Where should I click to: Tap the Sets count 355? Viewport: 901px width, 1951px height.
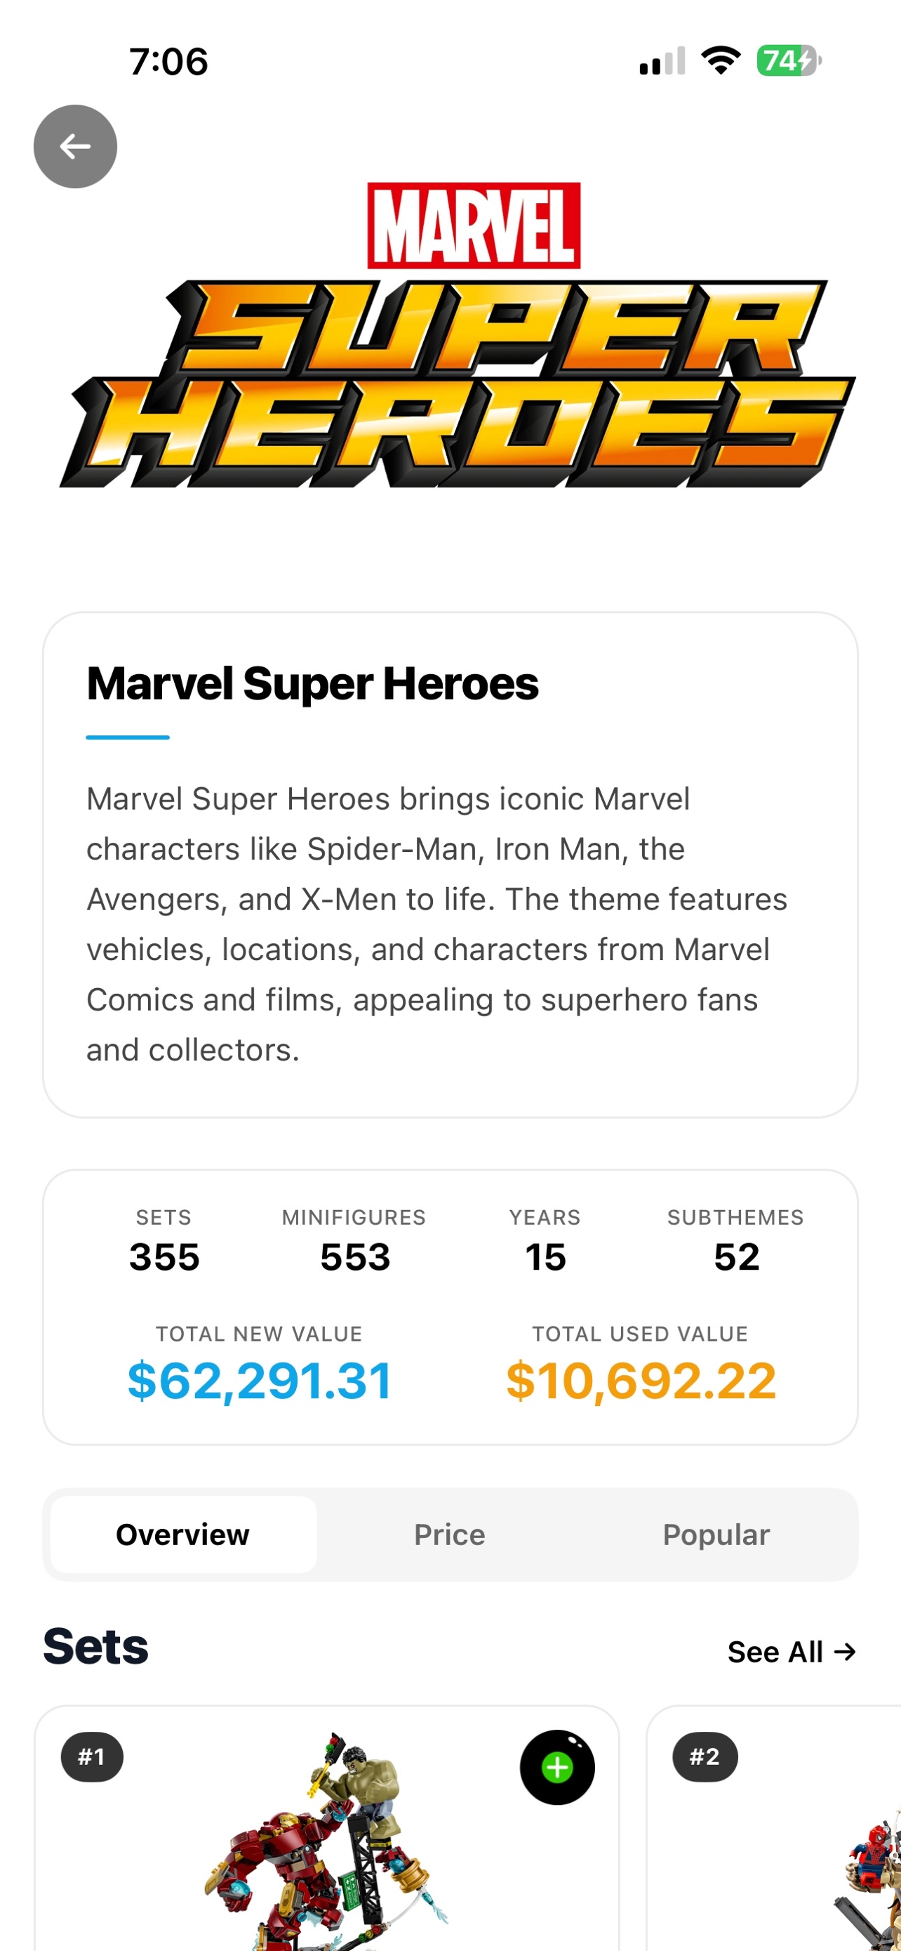[164, 1257]
